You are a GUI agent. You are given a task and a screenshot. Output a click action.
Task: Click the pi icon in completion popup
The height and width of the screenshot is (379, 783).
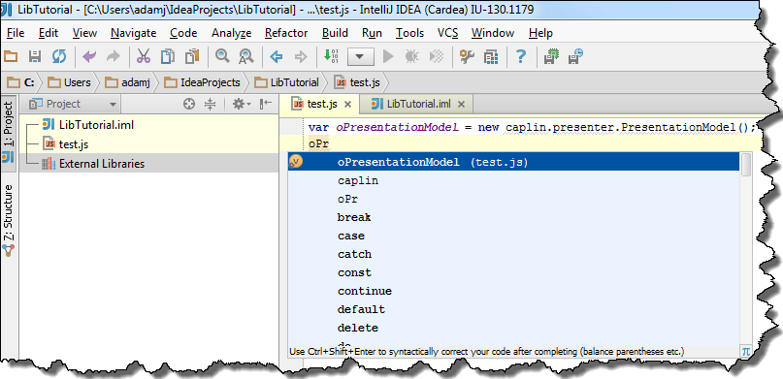coord(746,351)
